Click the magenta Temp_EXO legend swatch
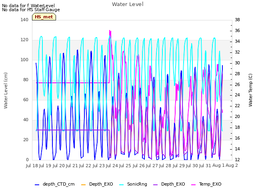Image resolution: width=256 pixels, height=192 pixels. click(x=193, y=185)
